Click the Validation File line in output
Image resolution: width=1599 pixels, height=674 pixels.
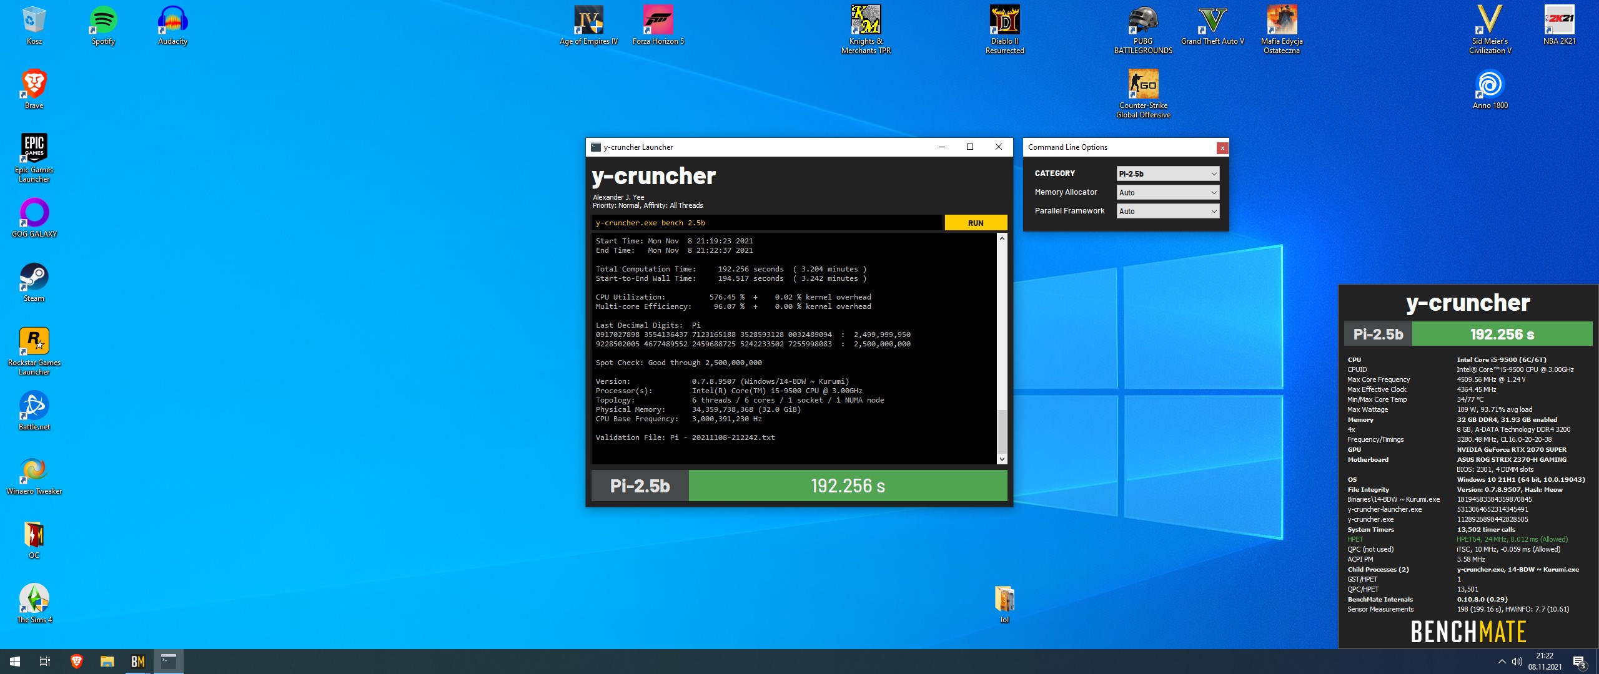[685, 437]
